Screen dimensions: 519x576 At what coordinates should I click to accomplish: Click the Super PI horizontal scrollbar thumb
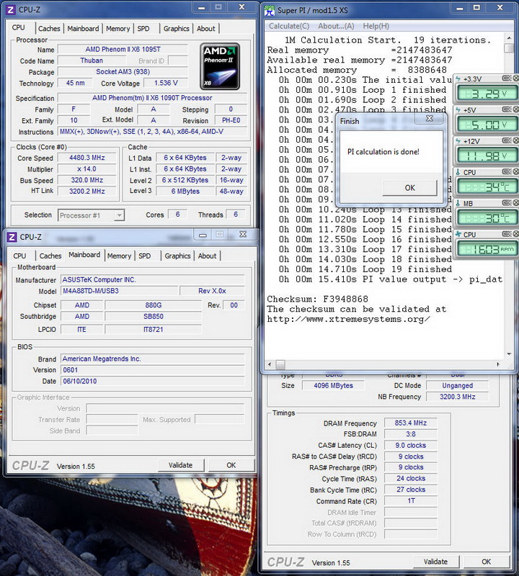tap(280, 364)
